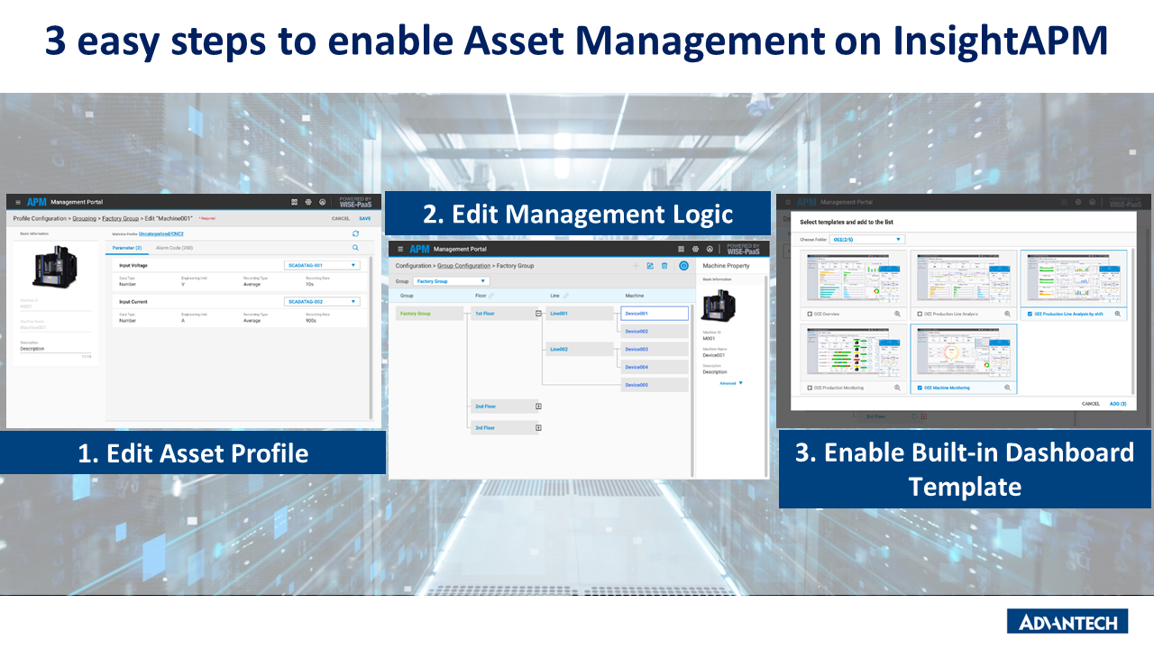Switch to the Alarm Code (200) tab
The height and width of the screenshot is (649, 1154).
tap(174, 247)
